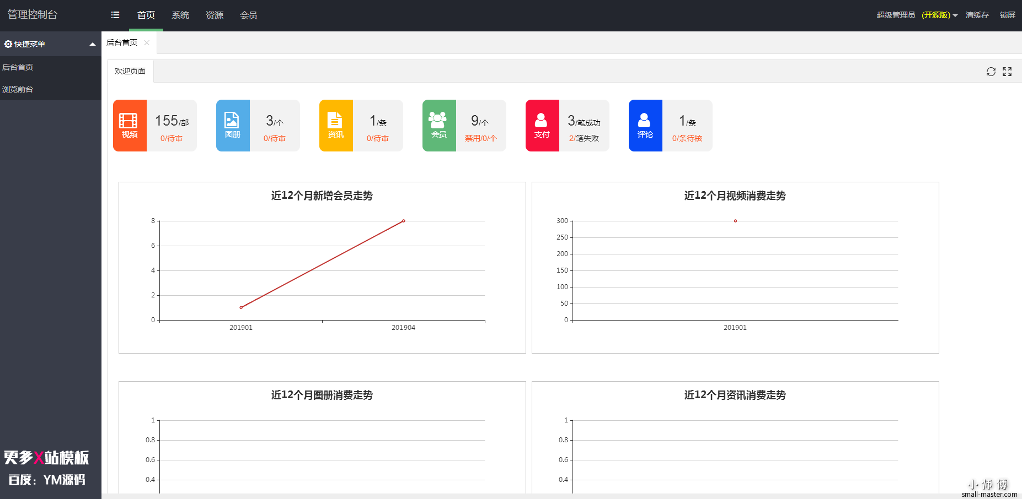Open the 会员 top navigation menu
Viewport: 1022px width, 499px height.
249,15
